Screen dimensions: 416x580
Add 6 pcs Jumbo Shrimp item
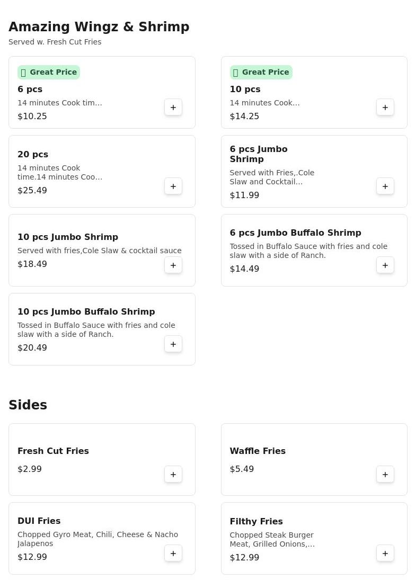tap(385, 186)
